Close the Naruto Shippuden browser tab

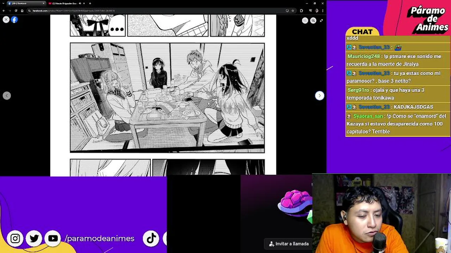[x=84, y=4]
